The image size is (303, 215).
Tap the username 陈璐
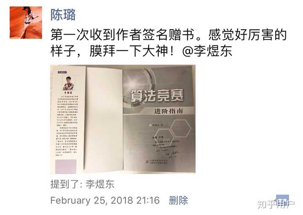click(63, 15)
